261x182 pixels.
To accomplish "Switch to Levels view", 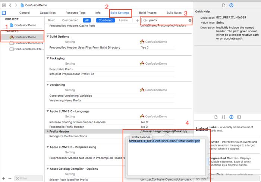I will pos(123,20).
